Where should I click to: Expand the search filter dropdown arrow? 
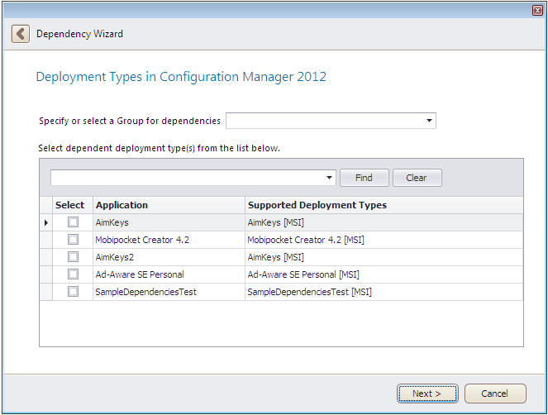point(330,178)
